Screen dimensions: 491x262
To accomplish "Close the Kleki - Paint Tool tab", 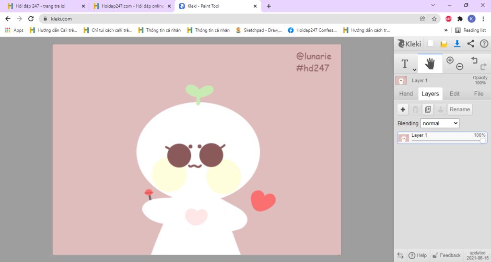I will tap(255, 6).
